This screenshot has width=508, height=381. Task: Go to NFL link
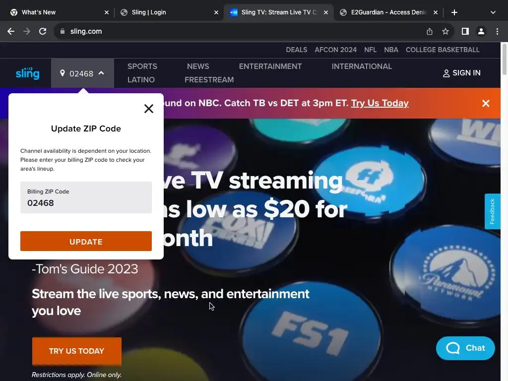point(370,50)
